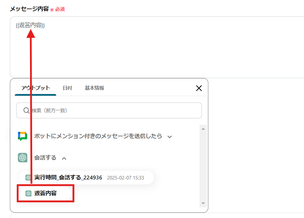This screenshot has width=304, height=218.
Task: Switch to the 基本情報 tab
Action: (94, 88)
